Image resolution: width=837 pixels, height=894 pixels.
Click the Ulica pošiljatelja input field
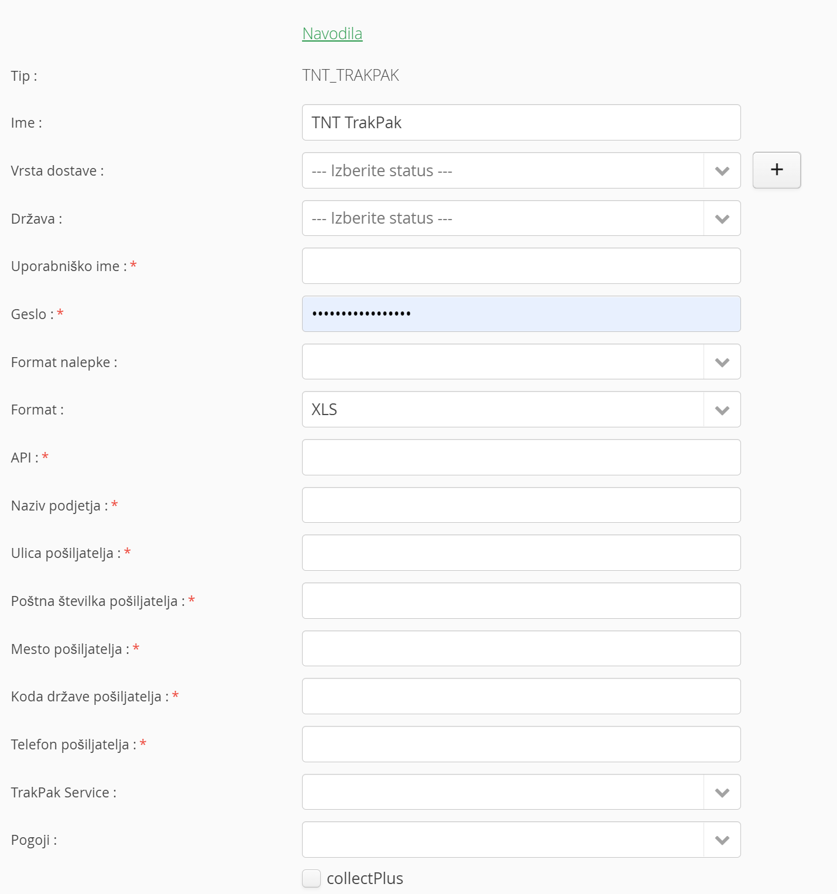521,553
